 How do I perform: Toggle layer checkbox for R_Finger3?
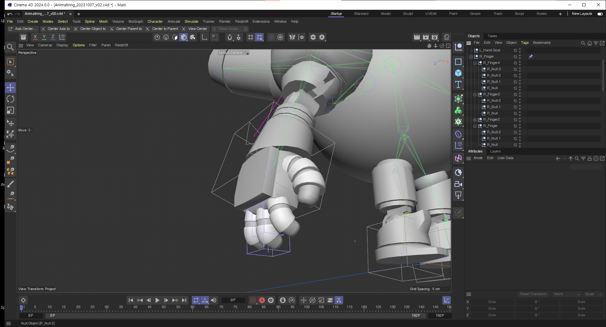515,94
